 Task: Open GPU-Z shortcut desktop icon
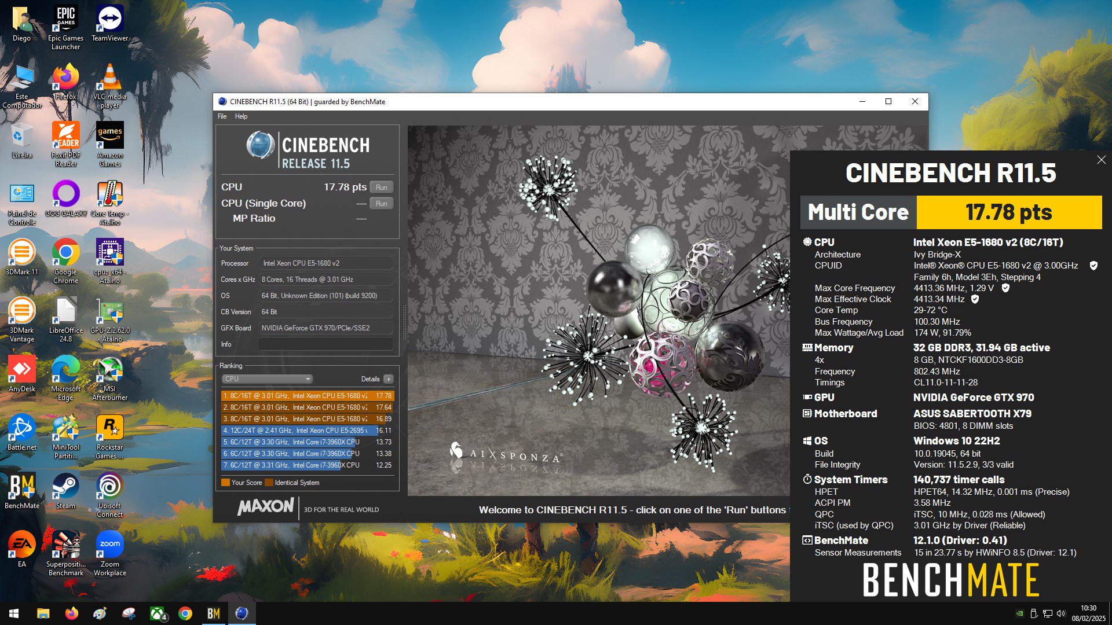coord(109,319)
